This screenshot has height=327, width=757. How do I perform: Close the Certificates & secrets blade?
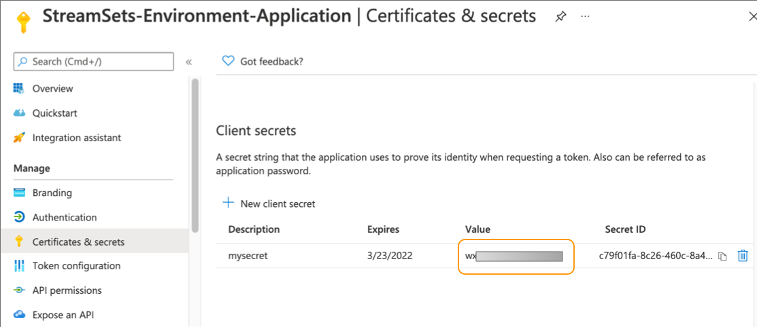(x=752, y=16)
